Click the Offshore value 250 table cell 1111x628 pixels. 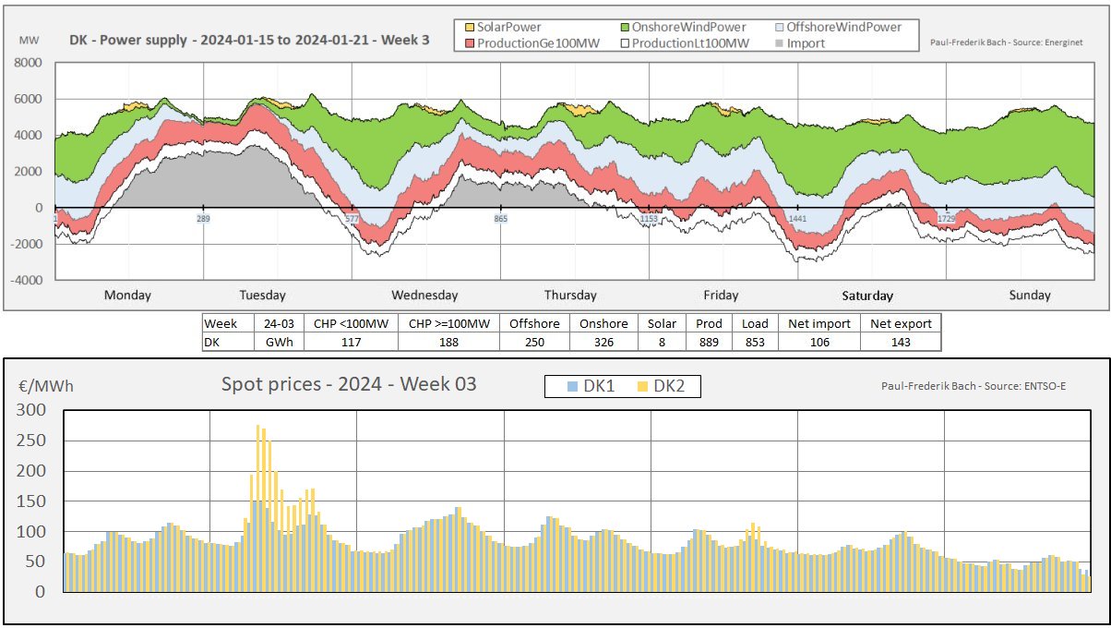coord(534,342)
